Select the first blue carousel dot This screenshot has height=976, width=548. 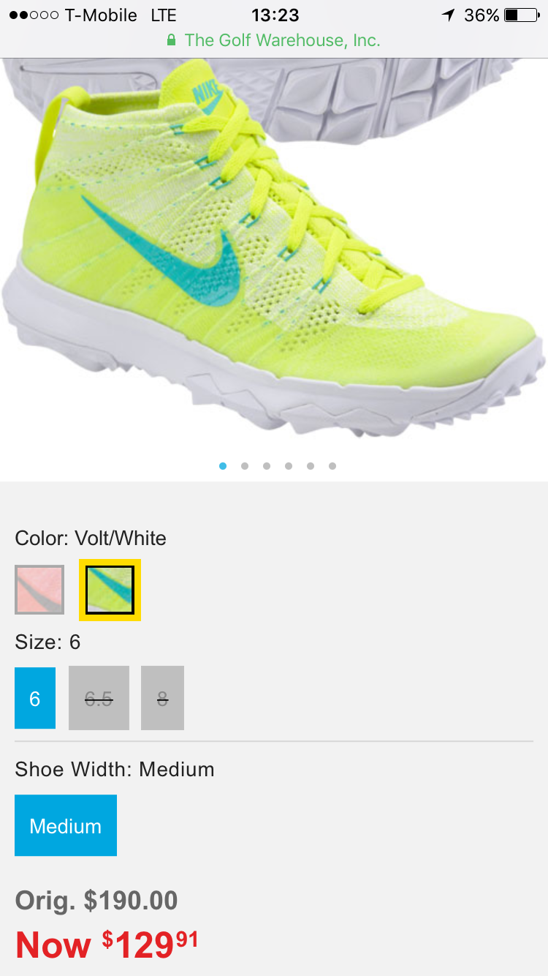[223, 466]
